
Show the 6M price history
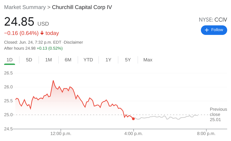click(x=68, y=60)
